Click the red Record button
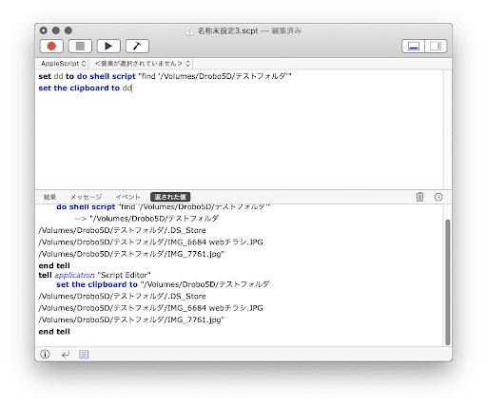Screen dimensions: 487x407 pos(51,47)
